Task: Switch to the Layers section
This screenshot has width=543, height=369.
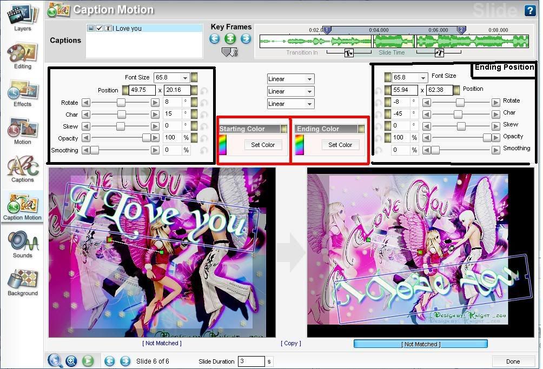Action: pos(23,17)
